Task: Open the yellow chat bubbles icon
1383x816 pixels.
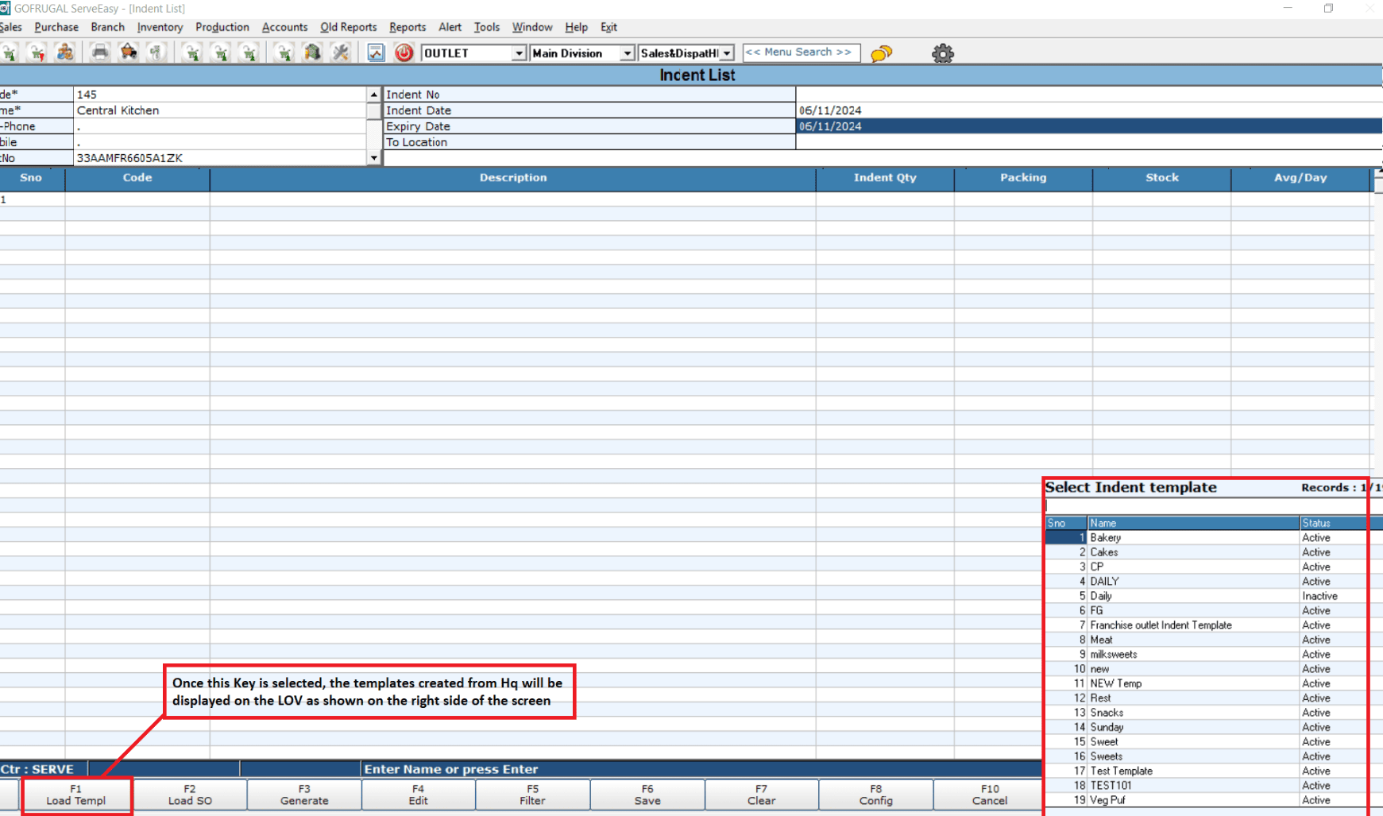Action: coord(882,53)
